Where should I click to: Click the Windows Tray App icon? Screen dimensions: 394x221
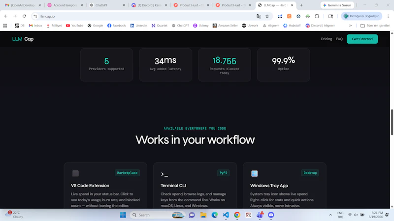[x=254, y=173]
